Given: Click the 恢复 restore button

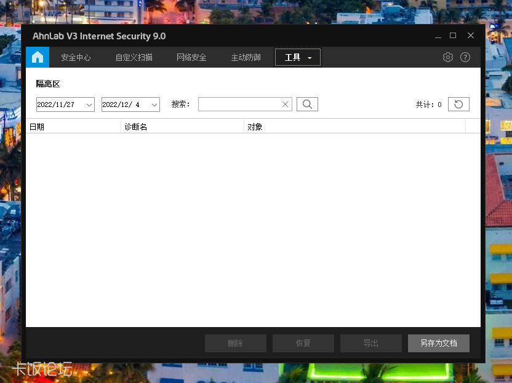Looking at the screenshot, I should tap(303, 343).
